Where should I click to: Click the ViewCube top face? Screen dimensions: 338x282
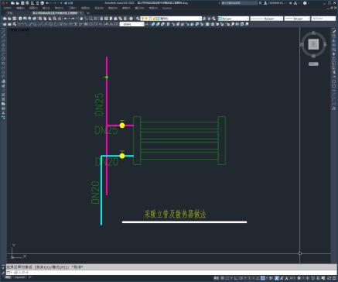point(313,44)
